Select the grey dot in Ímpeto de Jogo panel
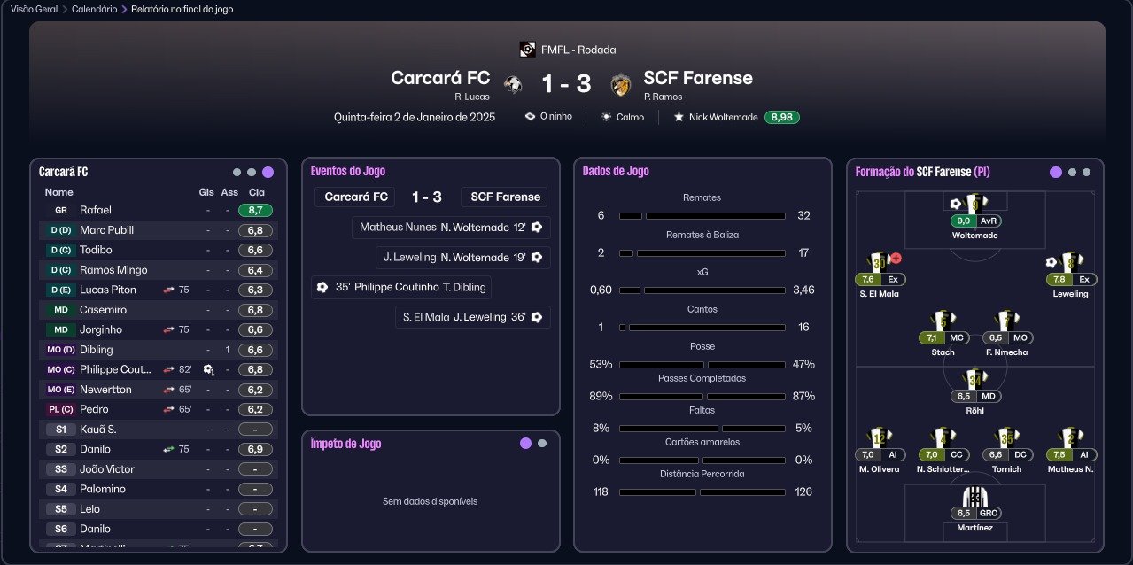The width and height of the screenshot is (1133, 565). (x=542, y=444)
